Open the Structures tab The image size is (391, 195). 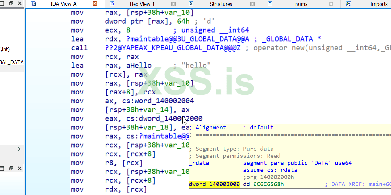coord(221,4)
